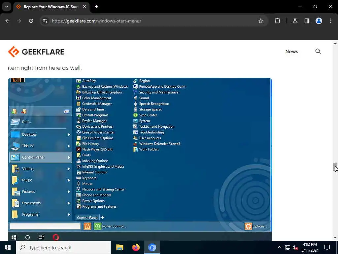This screenshot has height=254, width=338.
Task: Open the notification center icon
Action: (x=327, y=247)
